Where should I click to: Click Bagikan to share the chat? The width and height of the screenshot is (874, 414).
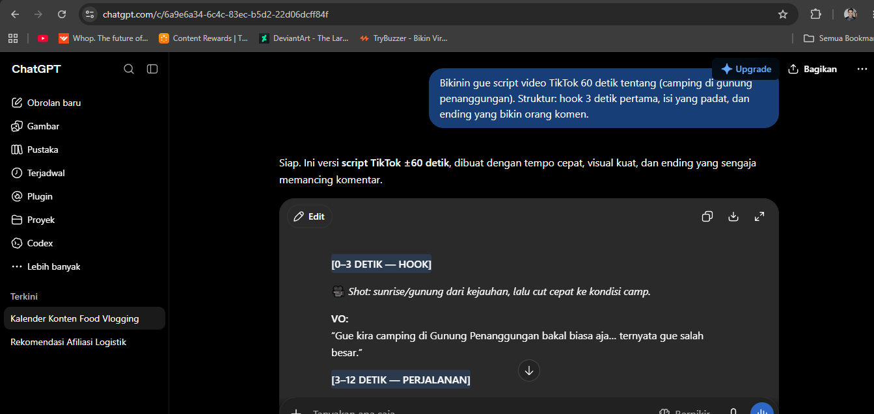(x=812, y=69)
